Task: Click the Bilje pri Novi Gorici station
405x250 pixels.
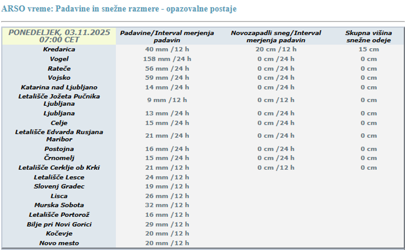Action: (x=59, y=224)
